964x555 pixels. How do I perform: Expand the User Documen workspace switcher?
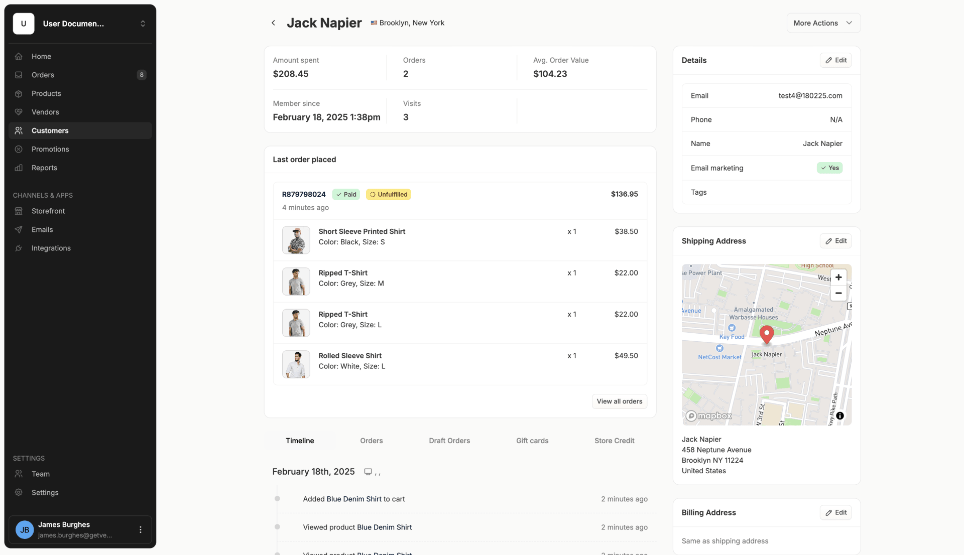143,23
